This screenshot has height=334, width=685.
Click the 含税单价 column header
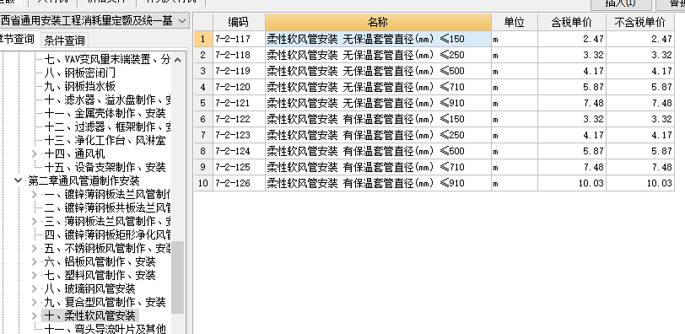572,22
